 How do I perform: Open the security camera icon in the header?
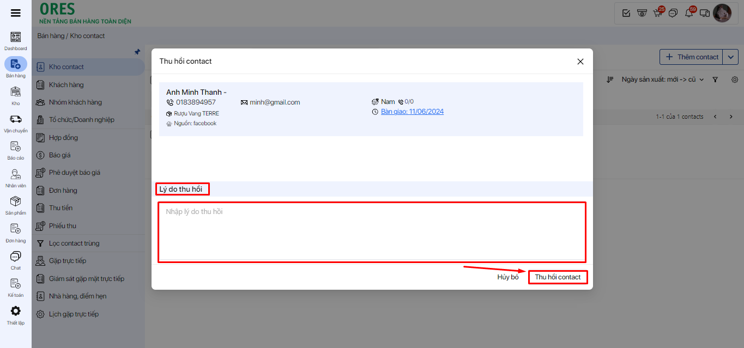(x=642, y=13)
